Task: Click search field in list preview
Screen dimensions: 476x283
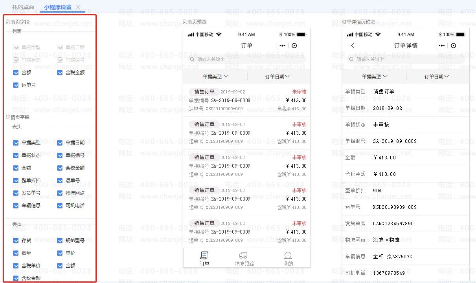Action: click(246, 59)
